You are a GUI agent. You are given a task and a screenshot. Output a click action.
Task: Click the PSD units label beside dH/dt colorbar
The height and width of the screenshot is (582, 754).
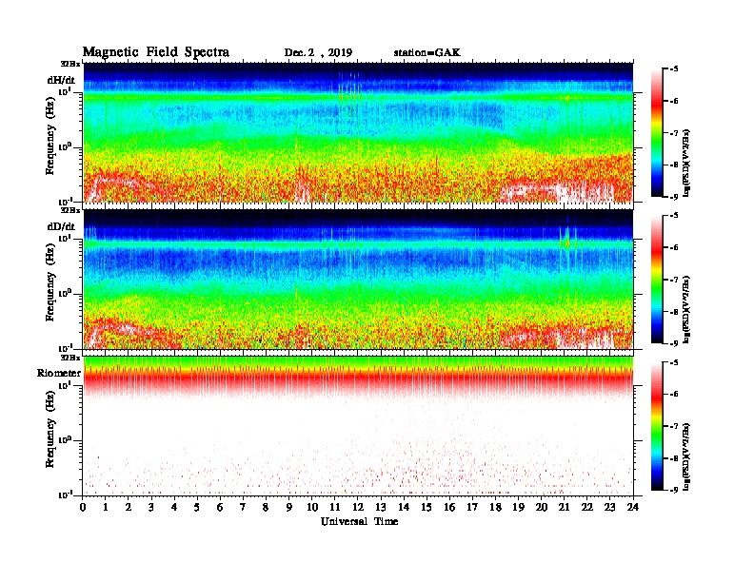click(x=687, y=163)
